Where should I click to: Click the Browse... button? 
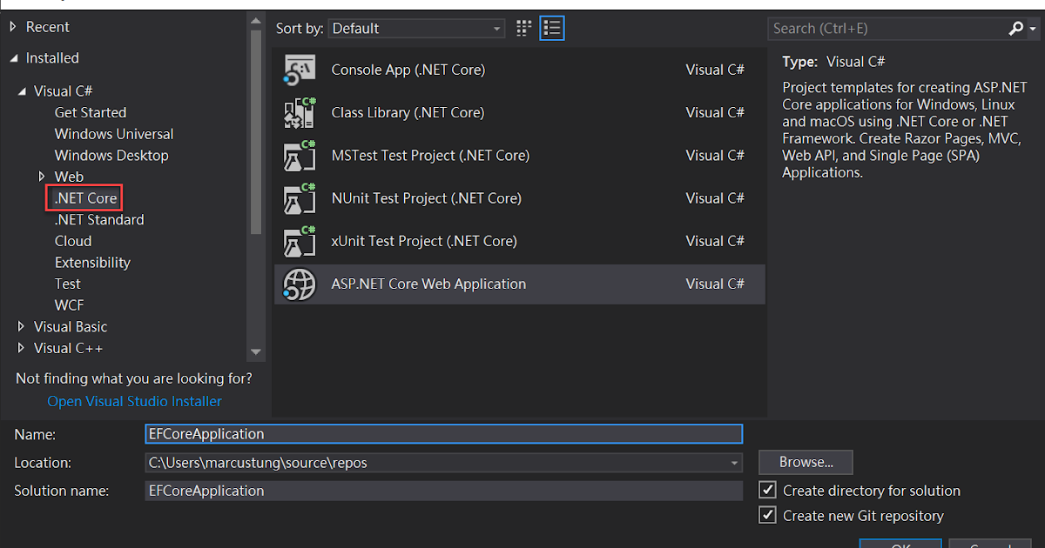click(x=806, y=463)
